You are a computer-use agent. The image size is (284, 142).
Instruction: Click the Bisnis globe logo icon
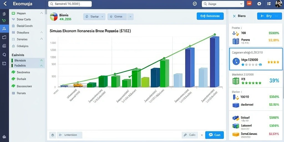pos(54,17)
